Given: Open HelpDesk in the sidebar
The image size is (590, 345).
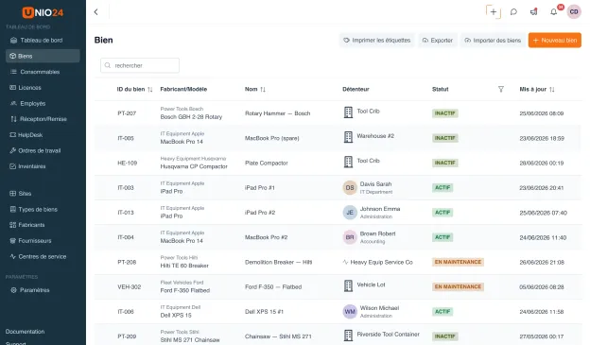Looking at the screenshot, I should coord(43,135).
